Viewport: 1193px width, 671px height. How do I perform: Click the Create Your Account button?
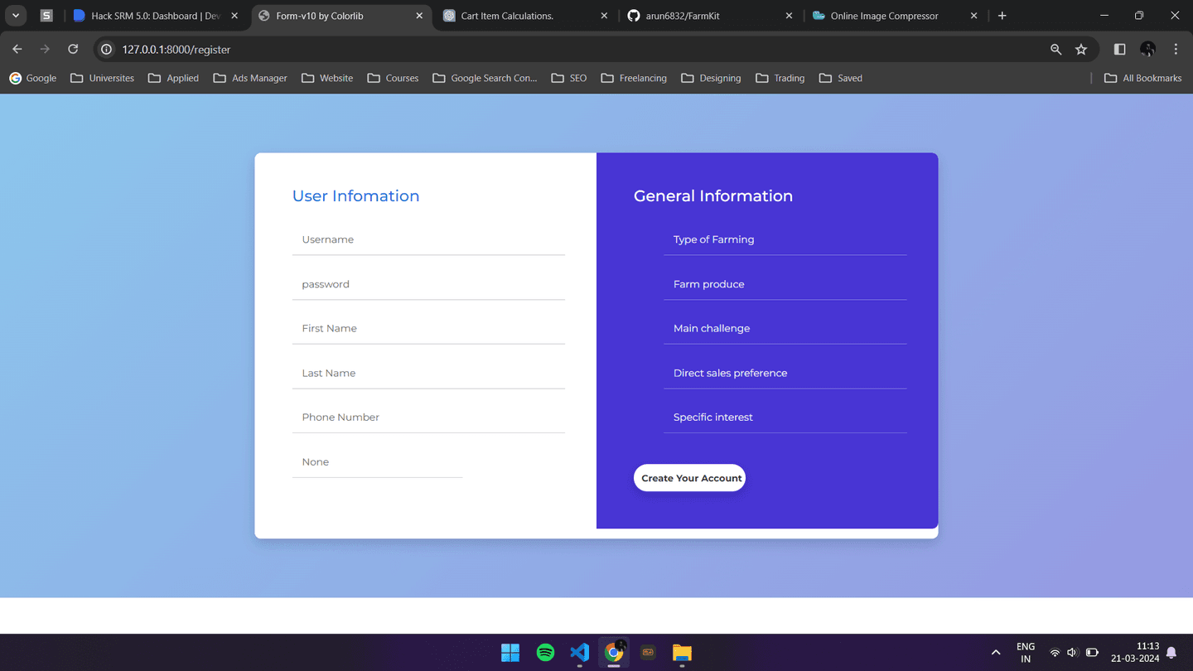point(689,478)
